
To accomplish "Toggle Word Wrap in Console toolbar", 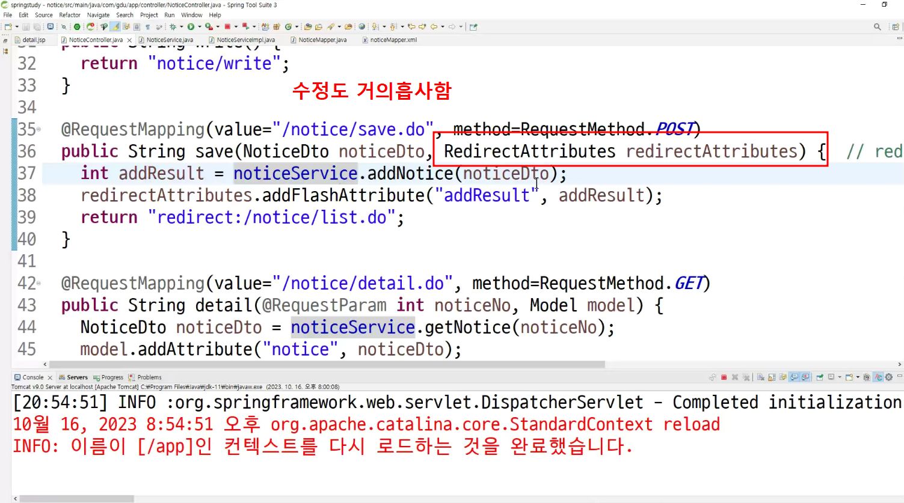I will 783,377.
